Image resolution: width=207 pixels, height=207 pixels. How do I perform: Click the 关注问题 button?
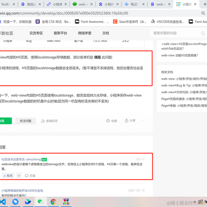[26, 121]
